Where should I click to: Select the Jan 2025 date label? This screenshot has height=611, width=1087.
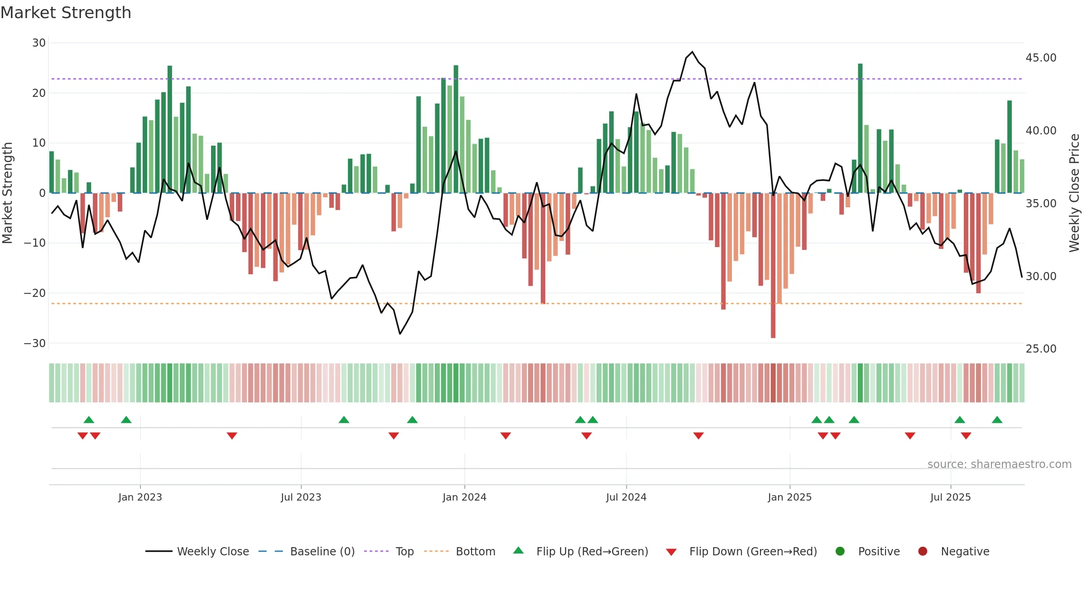coord(790,497)
